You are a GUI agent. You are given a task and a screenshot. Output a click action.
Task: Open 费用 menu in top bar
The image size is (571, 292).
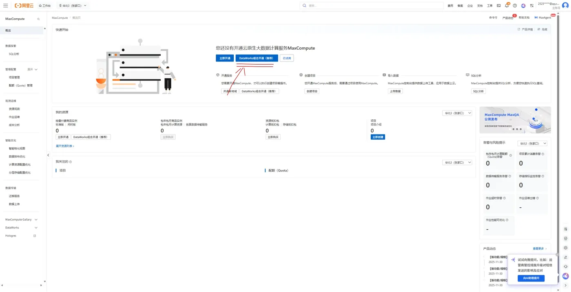(x=450, y=6)
